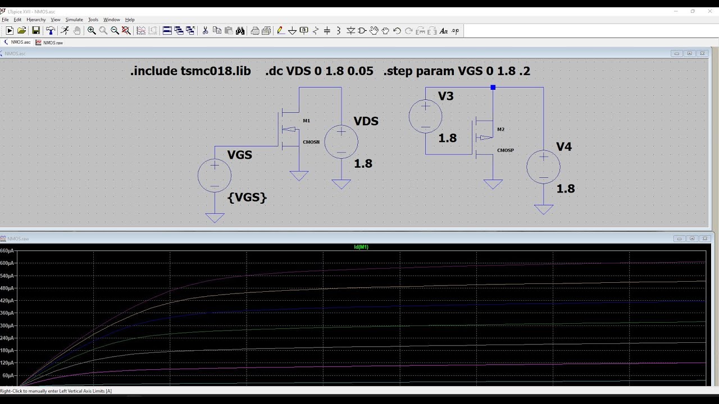The width and height of the screenshot is (719, 404).
Task: Select the Draw Wire pencil tool
Action: click(x=280, y=31)
